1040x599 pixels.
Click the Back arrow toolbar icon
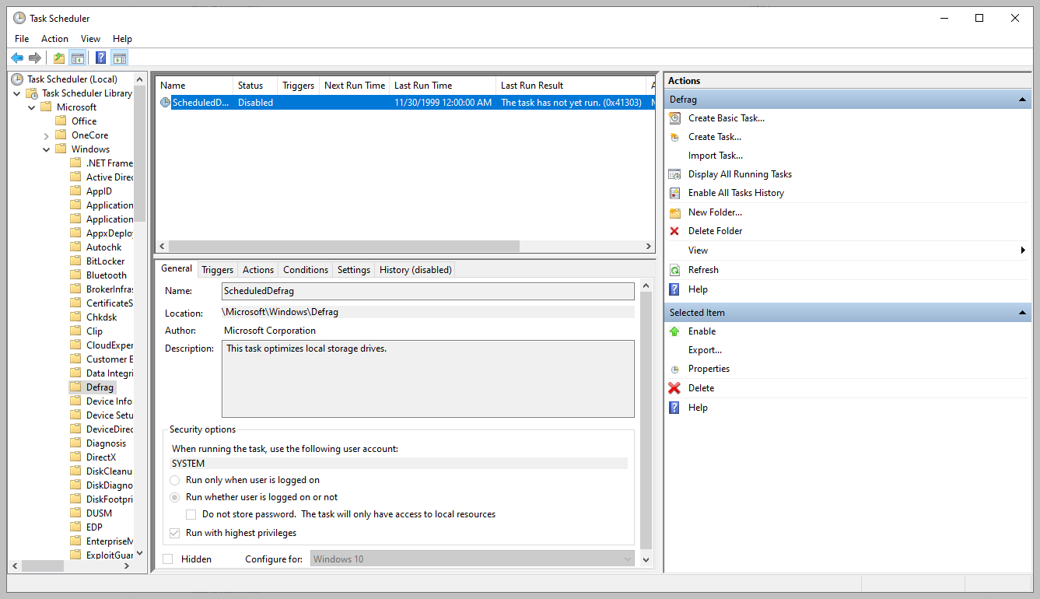pos(17,58)
